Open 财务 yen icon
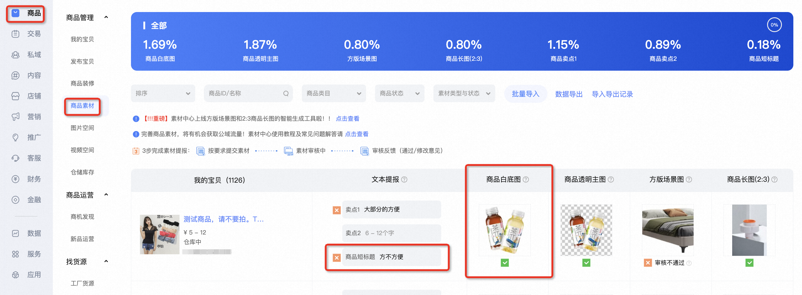Image resolution: width=802 pixels, height=295 pixels. coord(15,179)
